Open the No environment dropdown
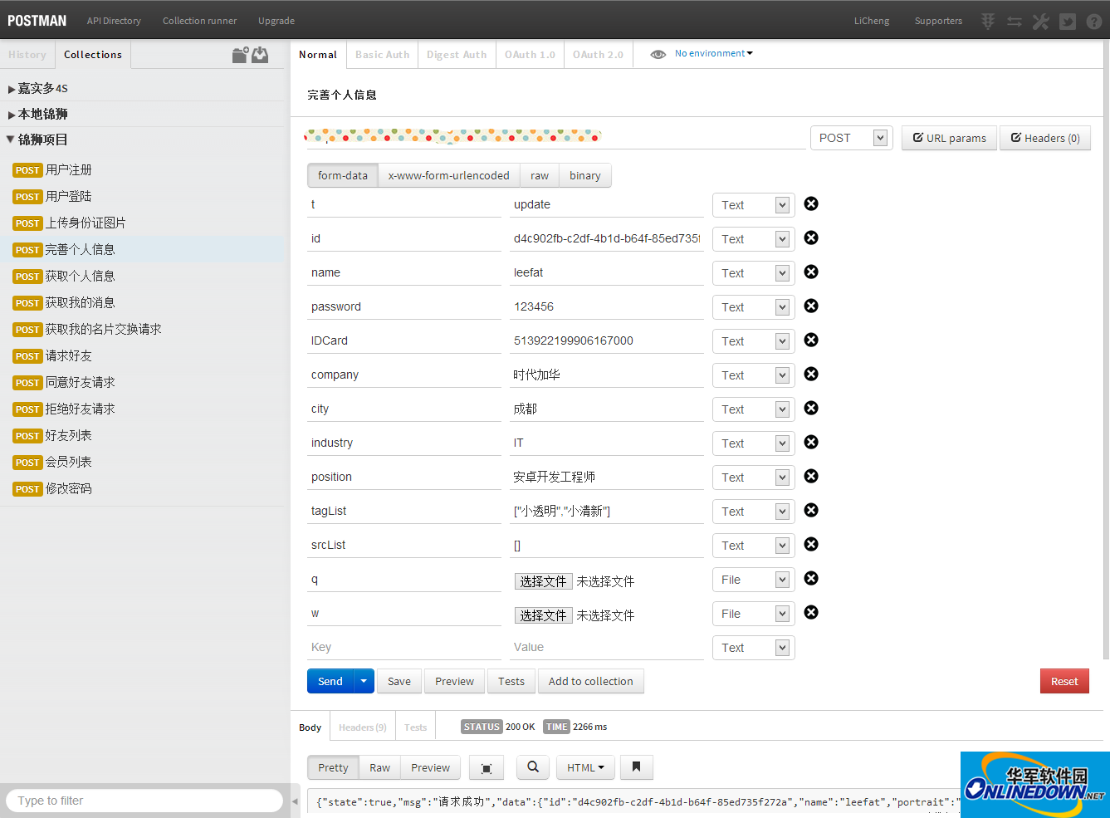Screen dimensions: 1110x818 point(712,53)
